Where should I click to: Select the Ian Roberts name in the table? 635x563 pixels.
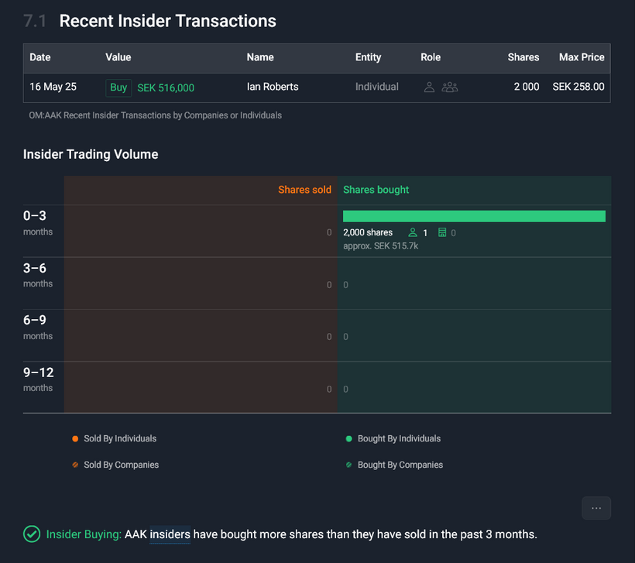(273, 88)
